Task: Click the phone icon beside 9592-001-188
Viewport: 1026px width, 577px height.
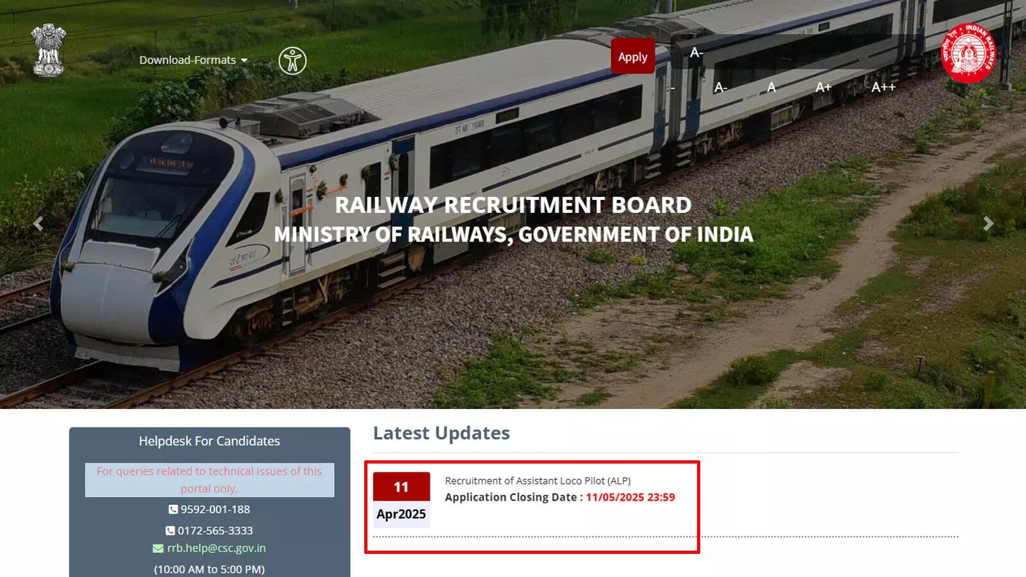Action: [x=173, y=510]
